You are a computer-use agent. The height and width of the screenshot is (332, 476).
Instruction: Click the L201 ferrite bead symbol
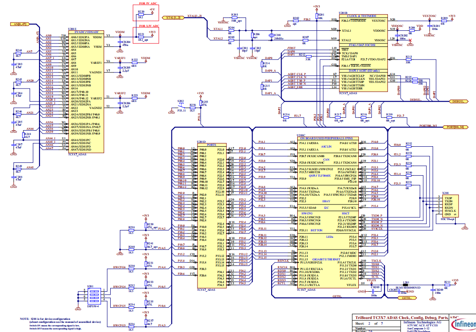pos(405,285)
